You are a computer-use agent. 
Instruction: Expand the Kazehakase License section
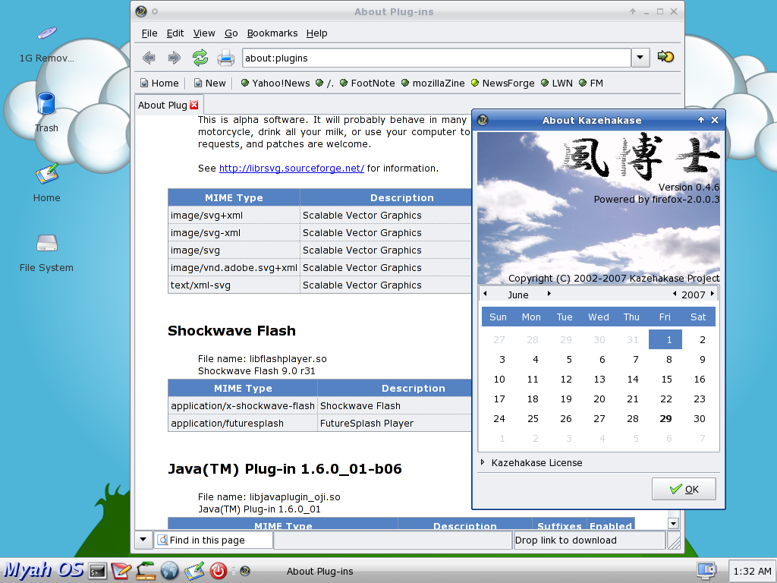531,462
